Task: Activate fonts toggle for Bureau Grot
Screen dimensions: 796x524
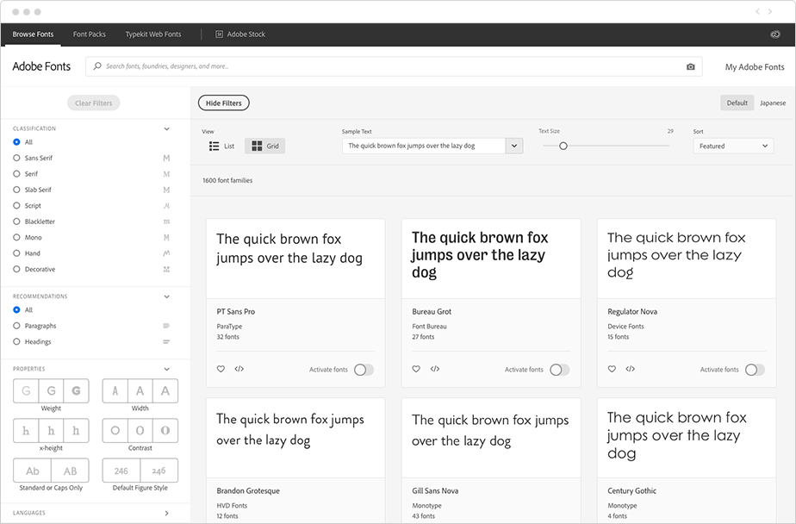Action: tap(559, 370)
